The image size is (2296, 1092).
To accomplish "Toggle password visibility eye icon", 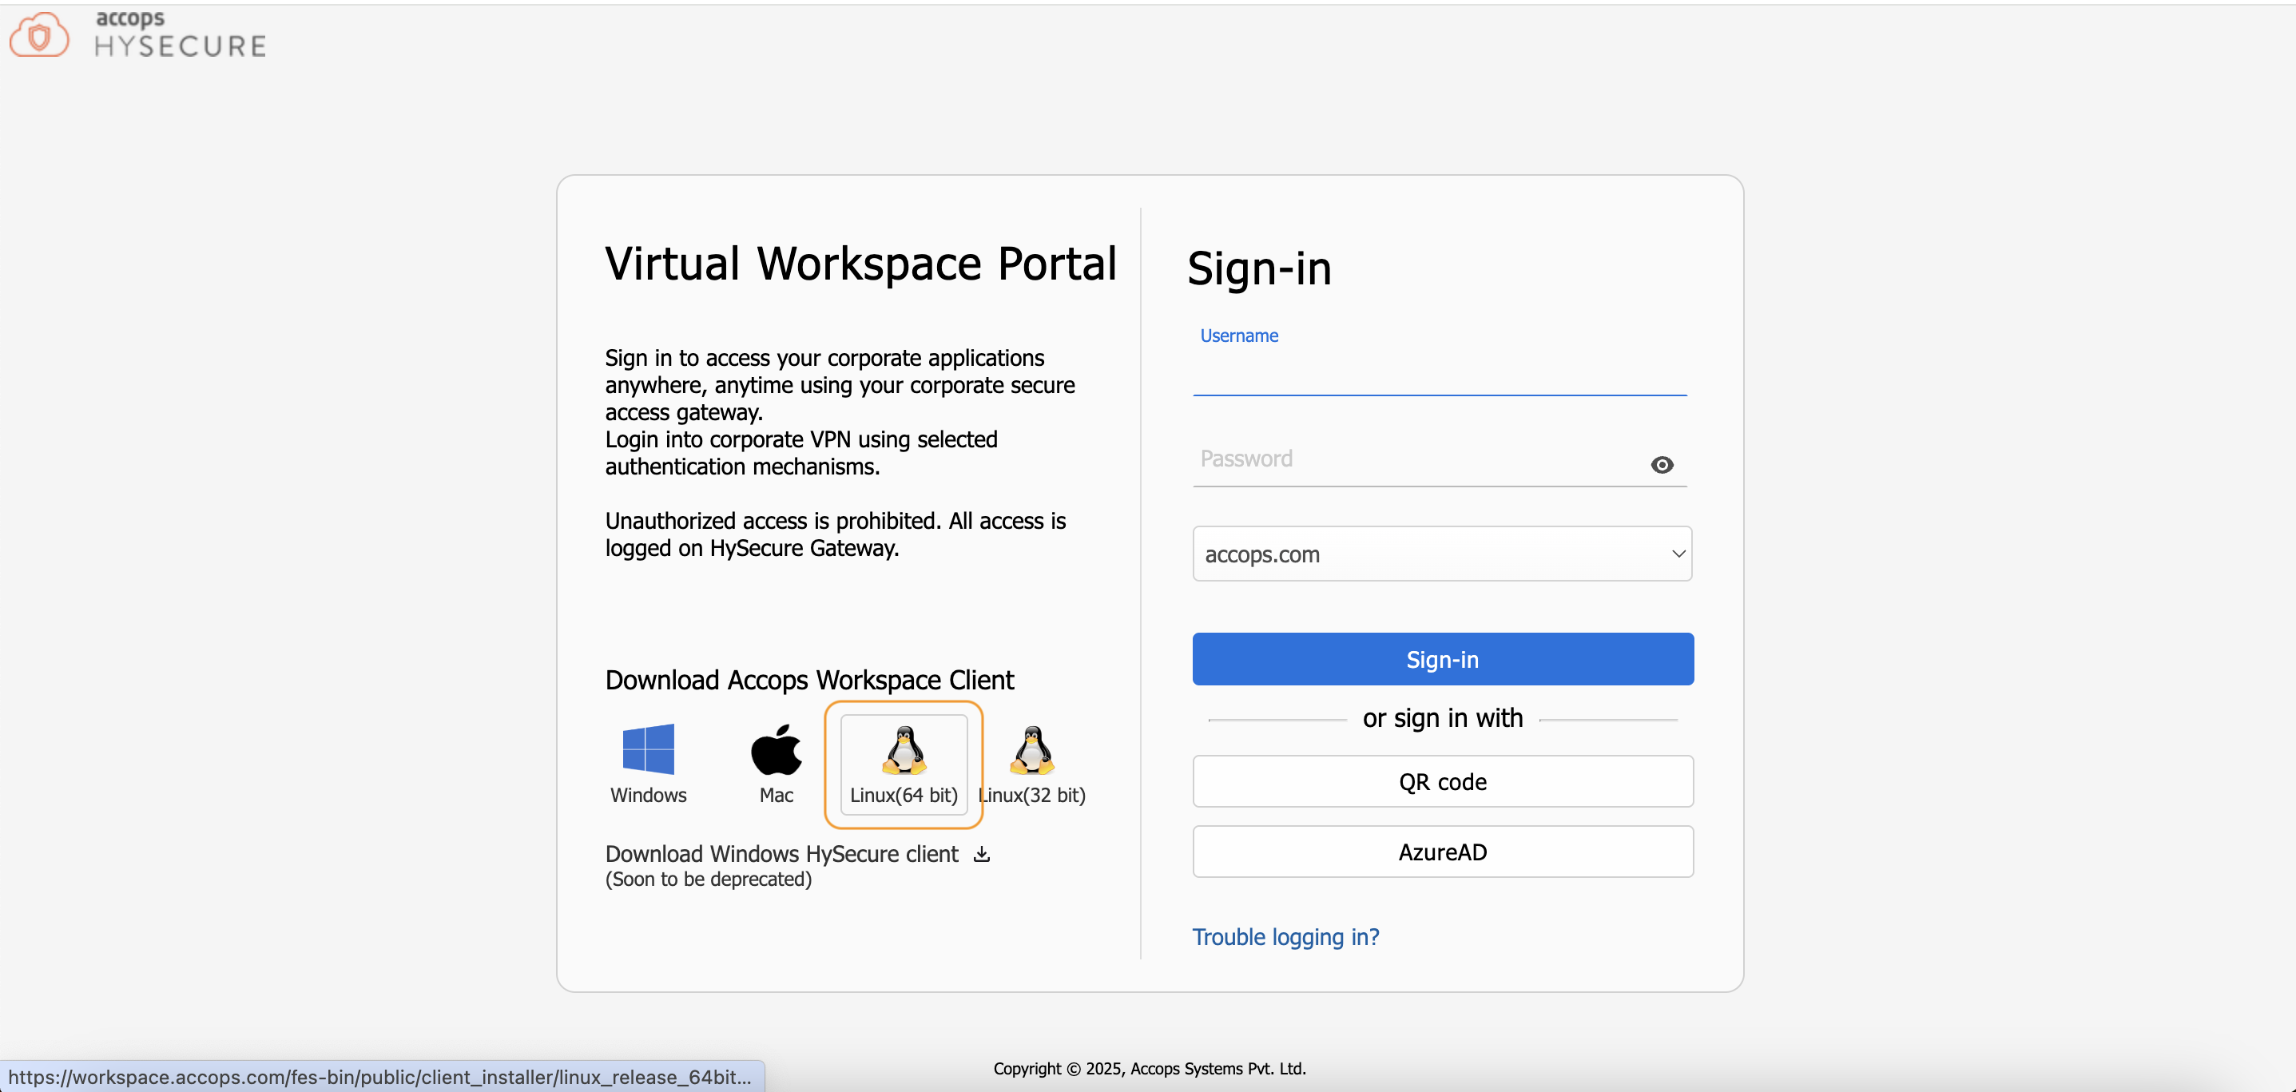I will point(1662,464).
